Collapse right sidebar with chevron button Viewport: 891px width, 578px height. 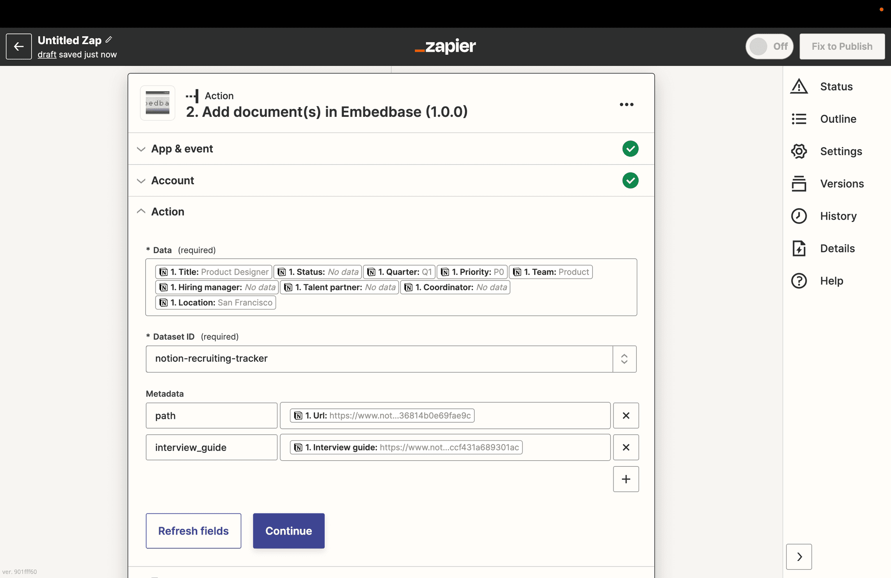tap(799, 557)
